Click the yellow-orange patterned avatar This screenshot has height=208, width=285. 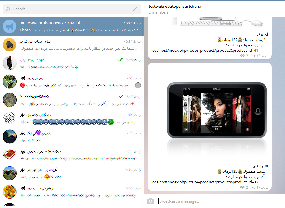(x=9, y=191)
